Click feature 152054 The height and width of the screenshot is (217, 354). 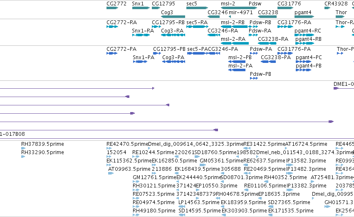(x=116, y=152)
